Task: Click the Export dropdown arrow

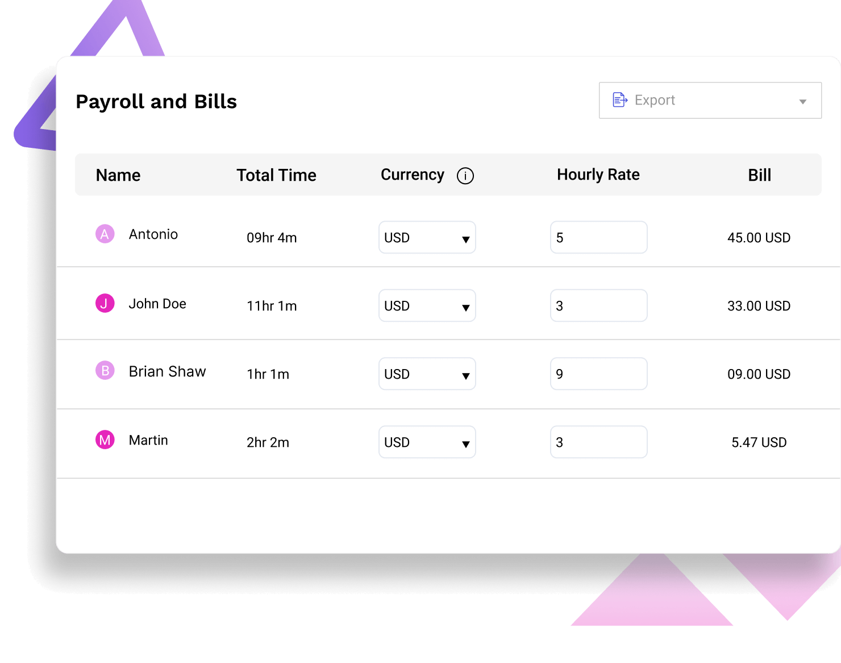Action: coord(802,102)
